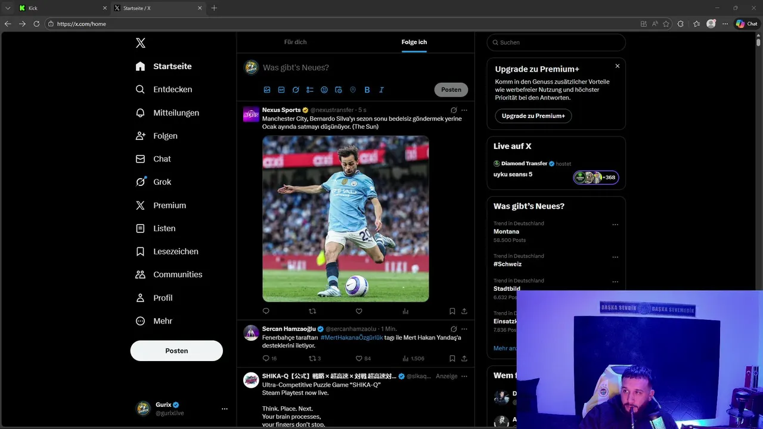Open more options on SHIKA-Q ad
This screenshot has height=429, width=763.
coord(464,377)
